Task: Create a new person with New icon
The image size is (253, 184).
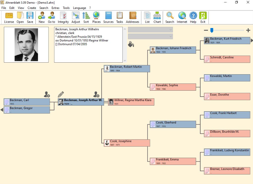Action: click(42, 17)
